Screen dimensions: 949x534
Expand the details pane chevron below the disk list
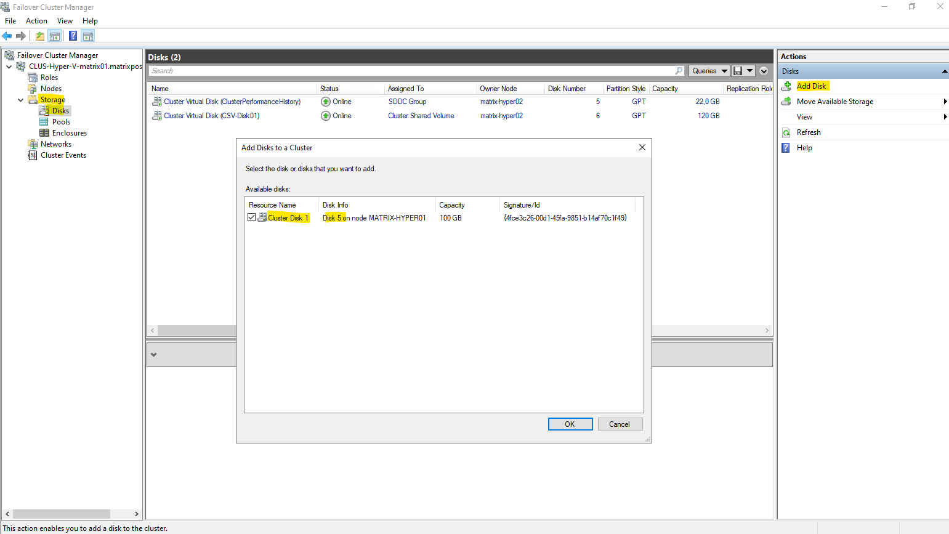(x=154, y=355)
